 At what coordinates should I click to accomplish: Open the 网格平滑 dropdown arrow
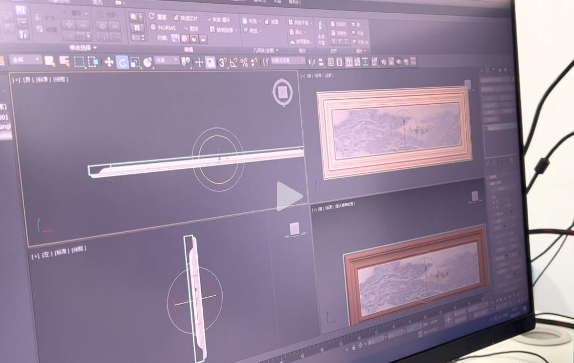(311, 23)
